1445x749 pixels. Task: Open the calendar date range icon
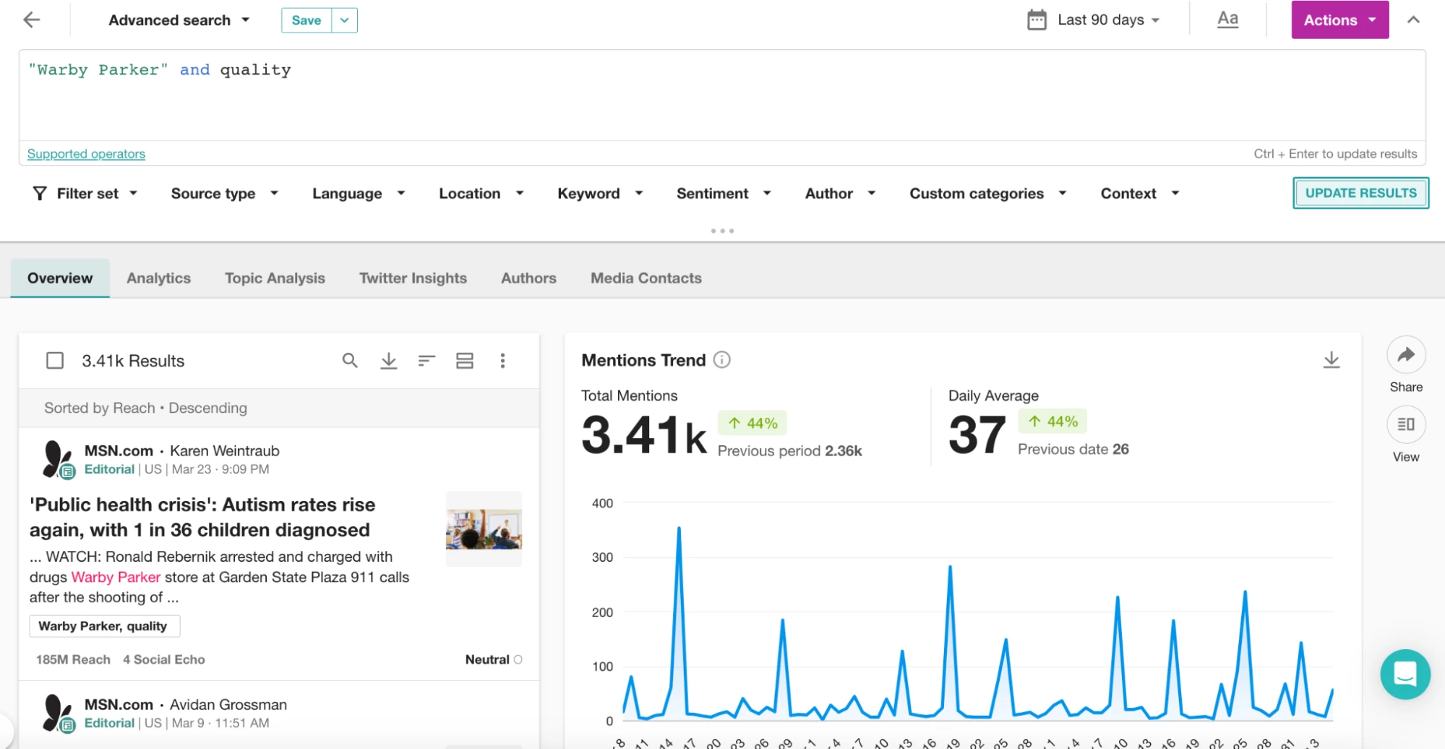[x=1037, y=20]
